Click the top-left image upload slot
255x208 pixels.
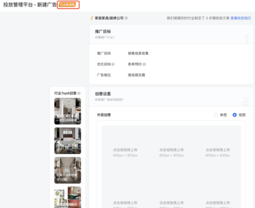(125, 152)
